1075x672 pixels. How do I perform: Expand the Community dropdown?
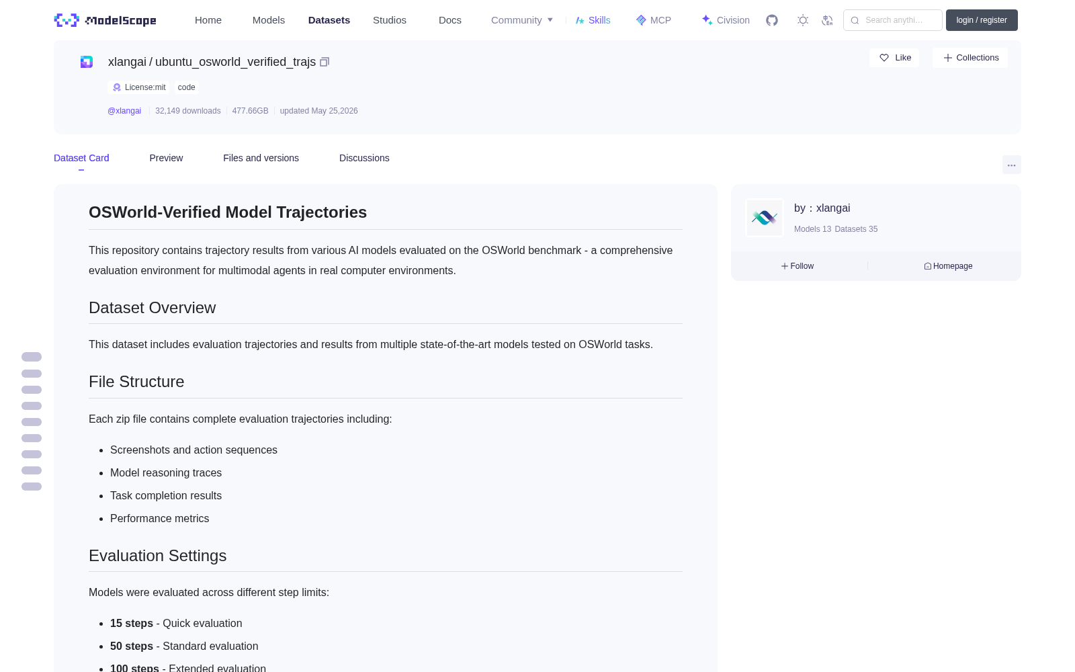pos(522,20)
